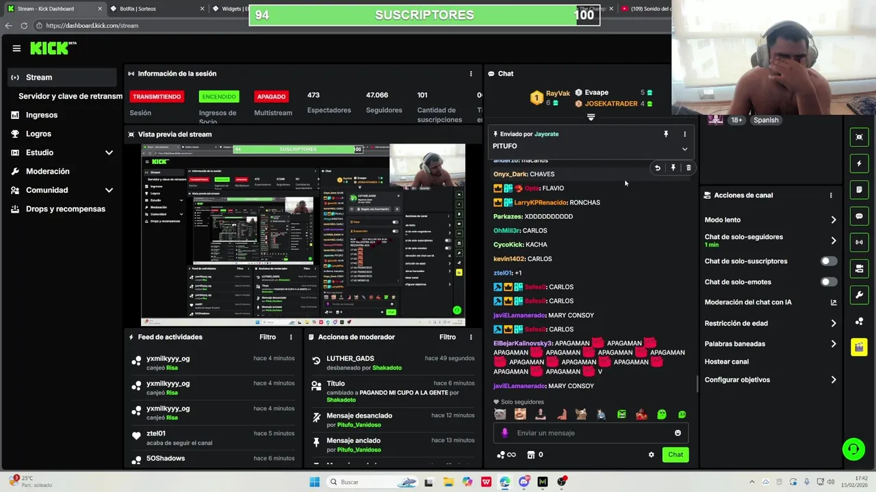Click the Suscriptores goal progress bar
The width and height of the screenshot is (876, 492).
coord(424,15)
